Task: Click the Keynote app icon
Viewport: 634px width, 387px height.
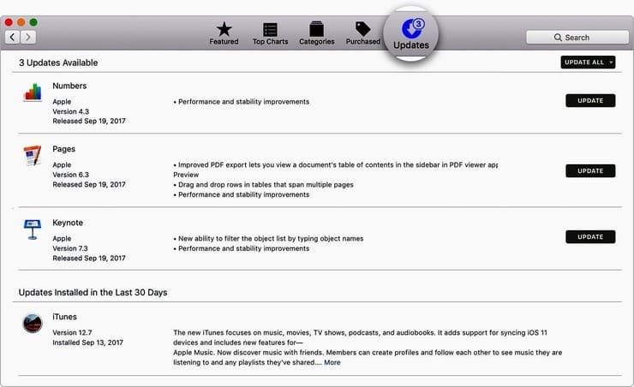Action: pyautogui.click(x=33, y=229)
